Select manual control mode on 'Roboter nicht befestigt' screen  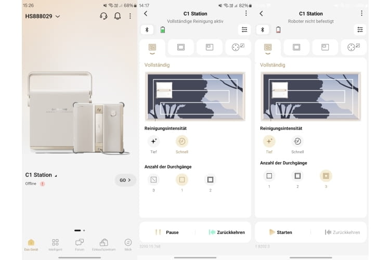[354, 47]
